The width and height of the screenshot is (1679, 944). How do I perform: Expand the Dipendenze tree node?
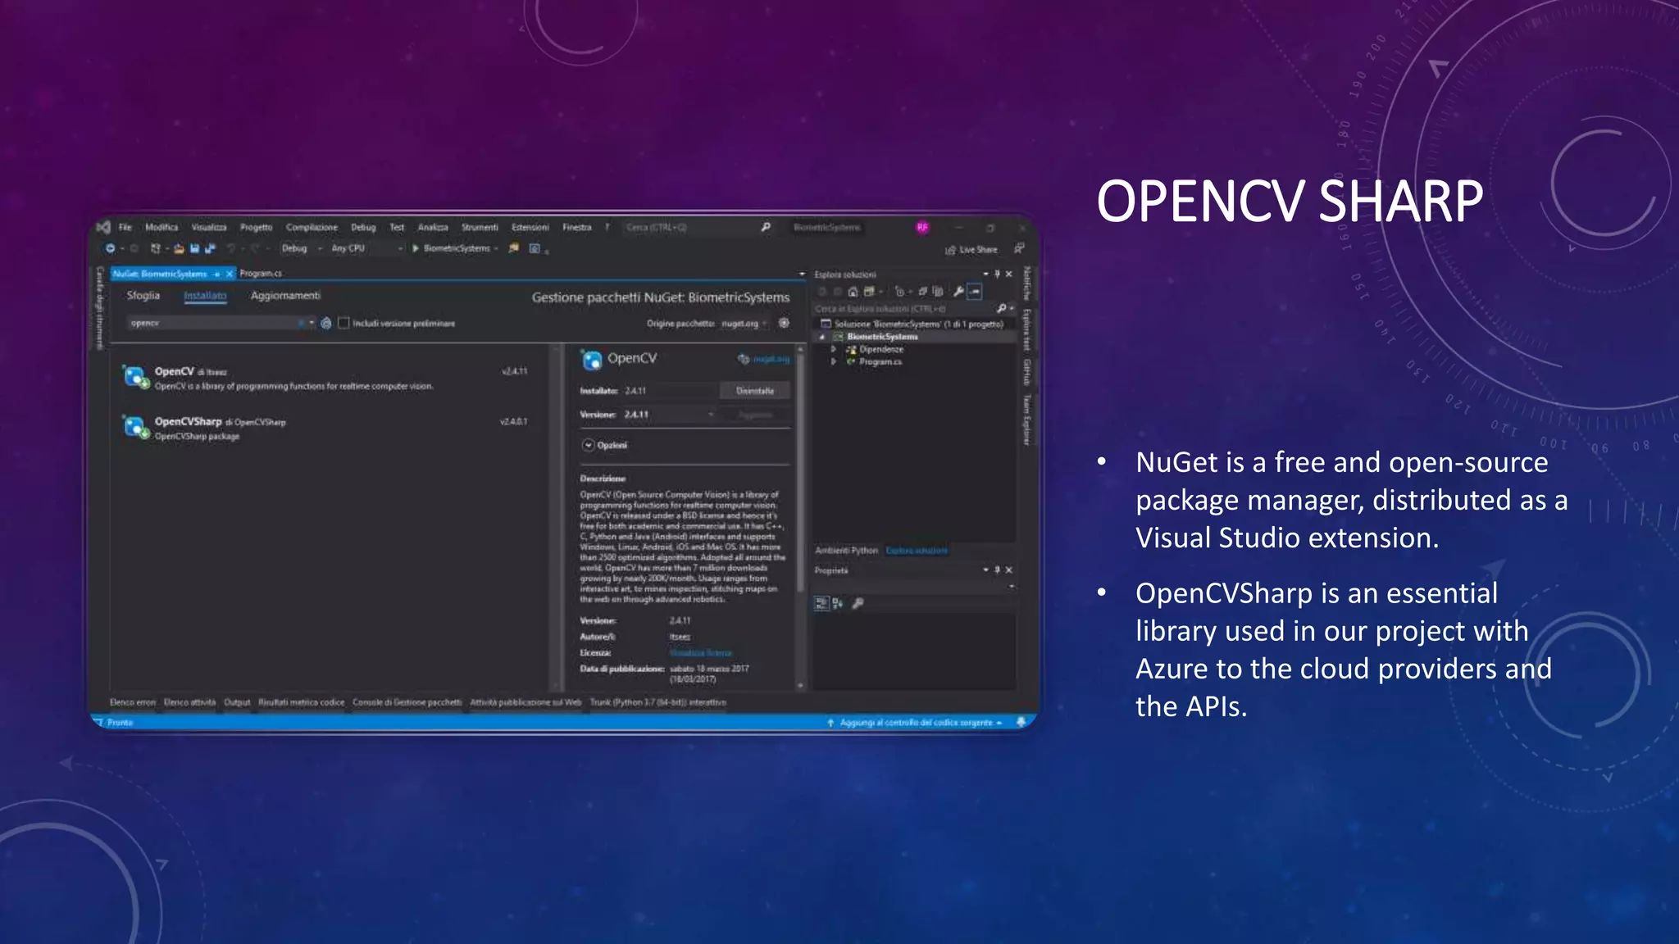click(x=834, y=349)
